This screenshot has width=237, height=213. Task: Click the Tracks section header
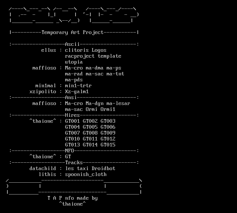click(x=74, y=163)
